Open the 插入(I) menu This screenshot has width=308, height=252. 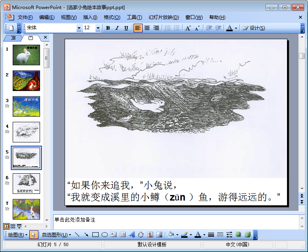click(x=90, y=17)
